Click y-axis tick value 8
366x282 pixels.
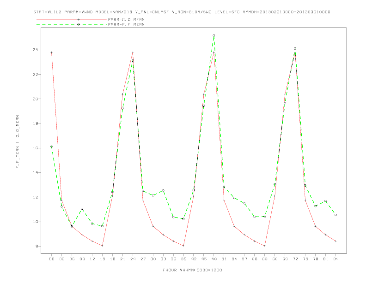click(x=37, y=246)
